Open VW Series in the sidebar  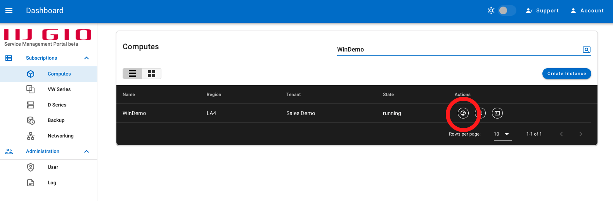(48, 89)
